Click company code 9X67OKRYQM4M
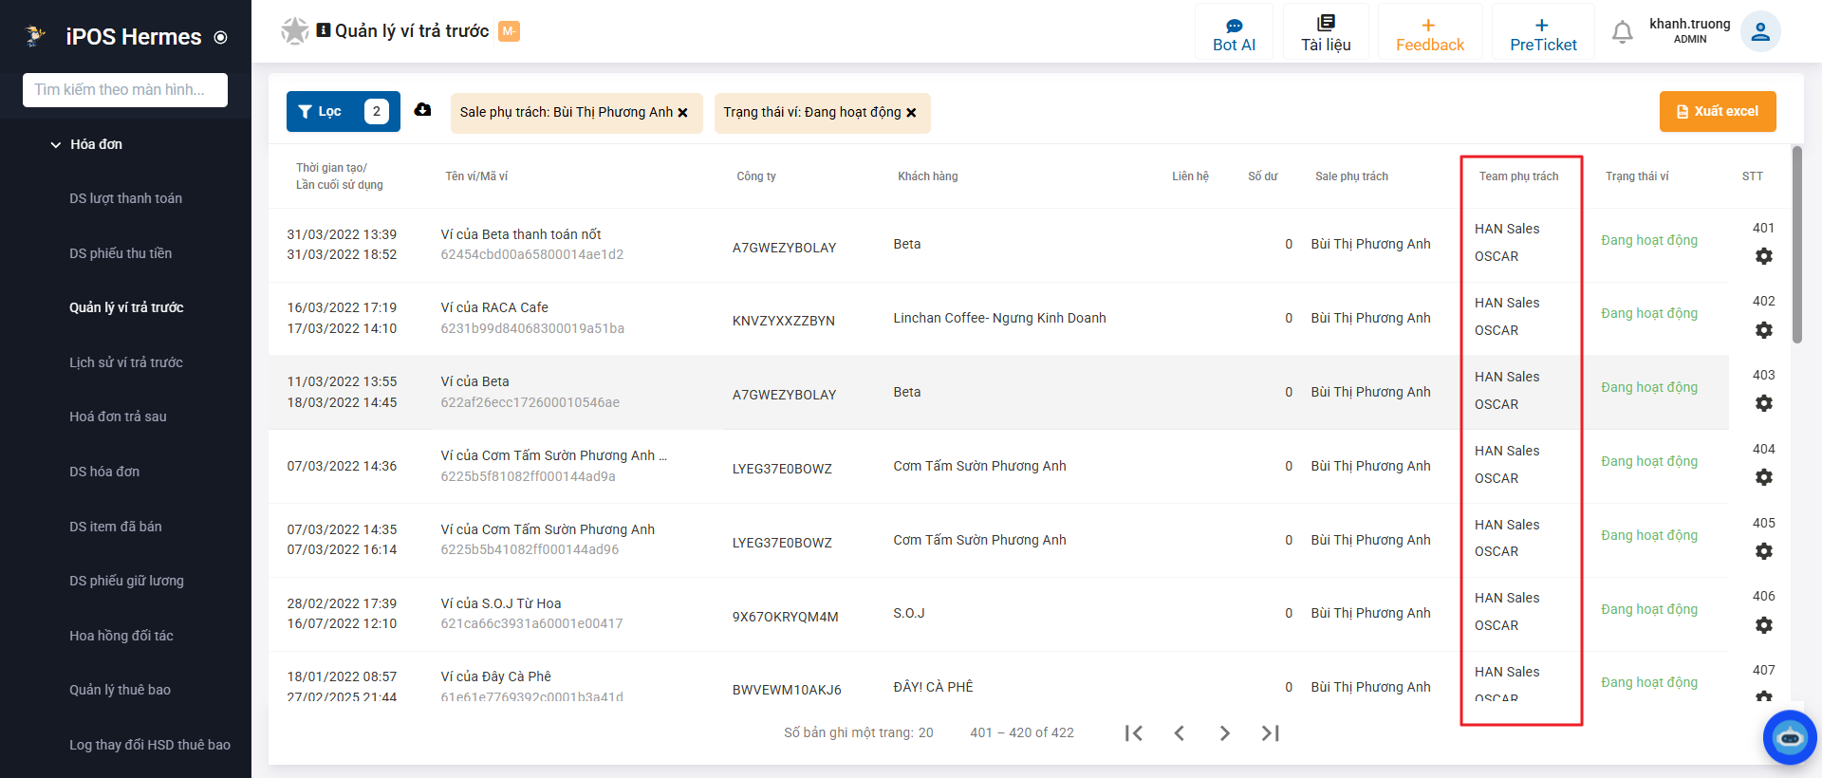Screen dimensions: 1822x778 pos(785,617)
